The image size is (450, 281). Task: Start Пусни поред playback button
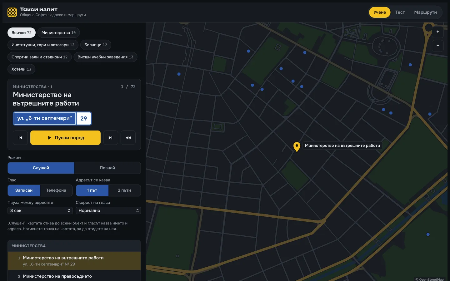click(65, 138)
